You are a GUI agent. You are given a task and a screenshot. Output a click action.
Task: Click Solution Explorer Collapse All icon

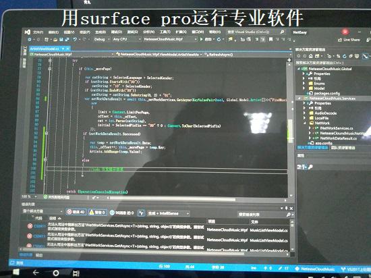[350, 56]
